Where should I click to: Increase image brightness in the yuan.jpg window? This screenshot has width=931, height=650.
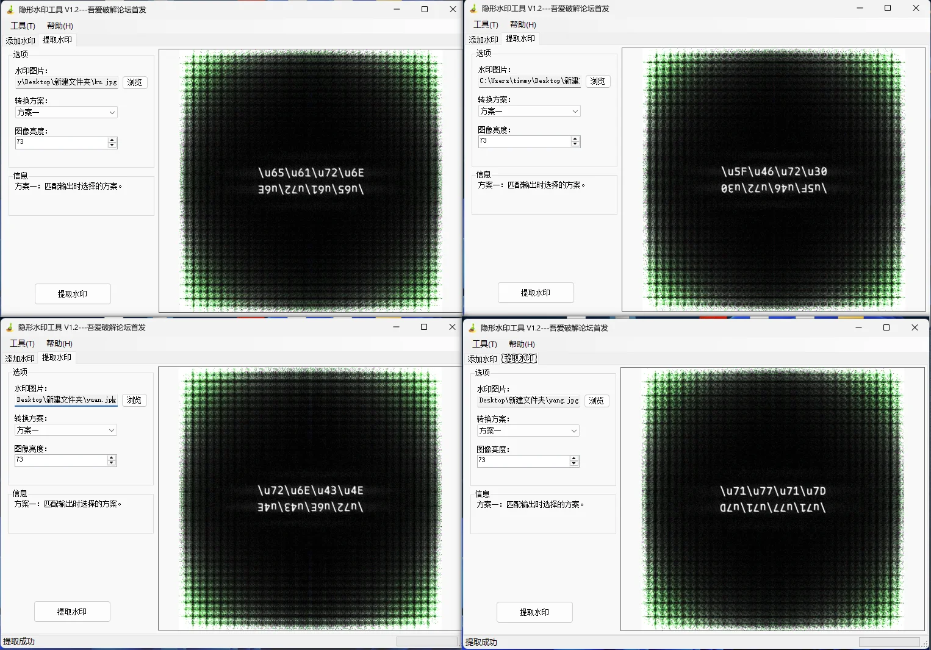(x=111, y=457)
